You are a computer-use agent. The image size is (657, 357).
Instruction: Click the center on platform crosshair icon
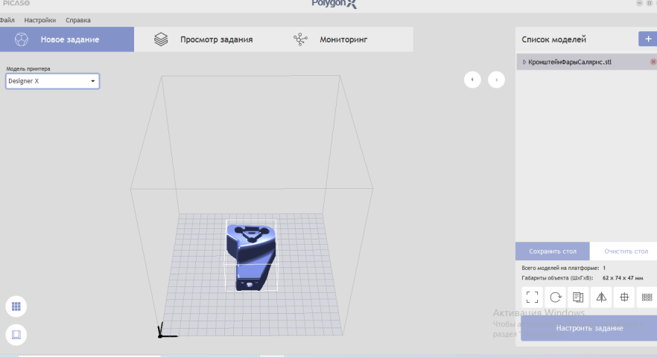coord(624,297)
